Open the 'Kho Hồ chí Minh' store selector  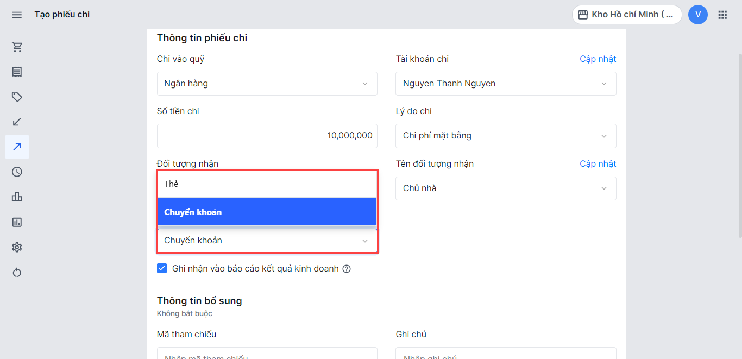point(626,15)
